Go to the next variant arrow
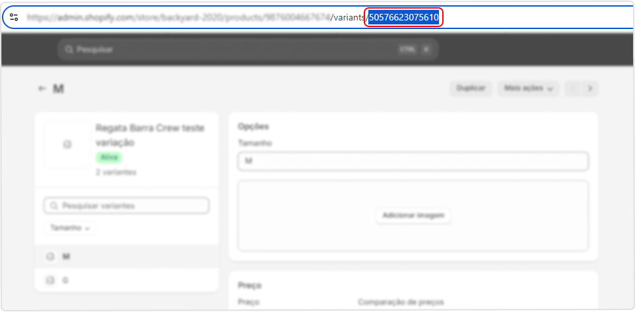 [590, 88]
